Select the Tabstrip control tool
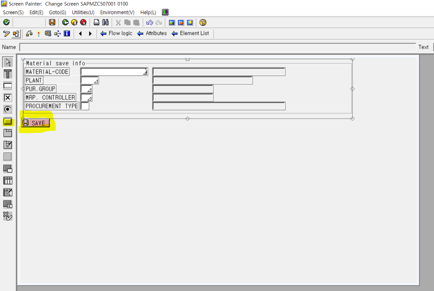 [x=8, y=133]
